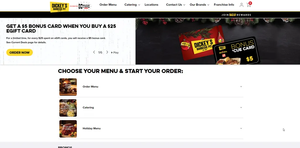The width and height of the screenshot is (300, 148).
Task: Open the Our Brands dropdown
Action: (x=200, y=5)
